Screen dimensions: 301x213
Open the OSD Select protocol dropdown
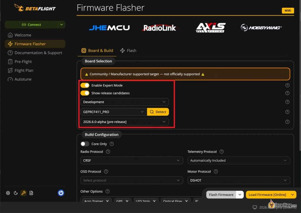tap(132, 180)
